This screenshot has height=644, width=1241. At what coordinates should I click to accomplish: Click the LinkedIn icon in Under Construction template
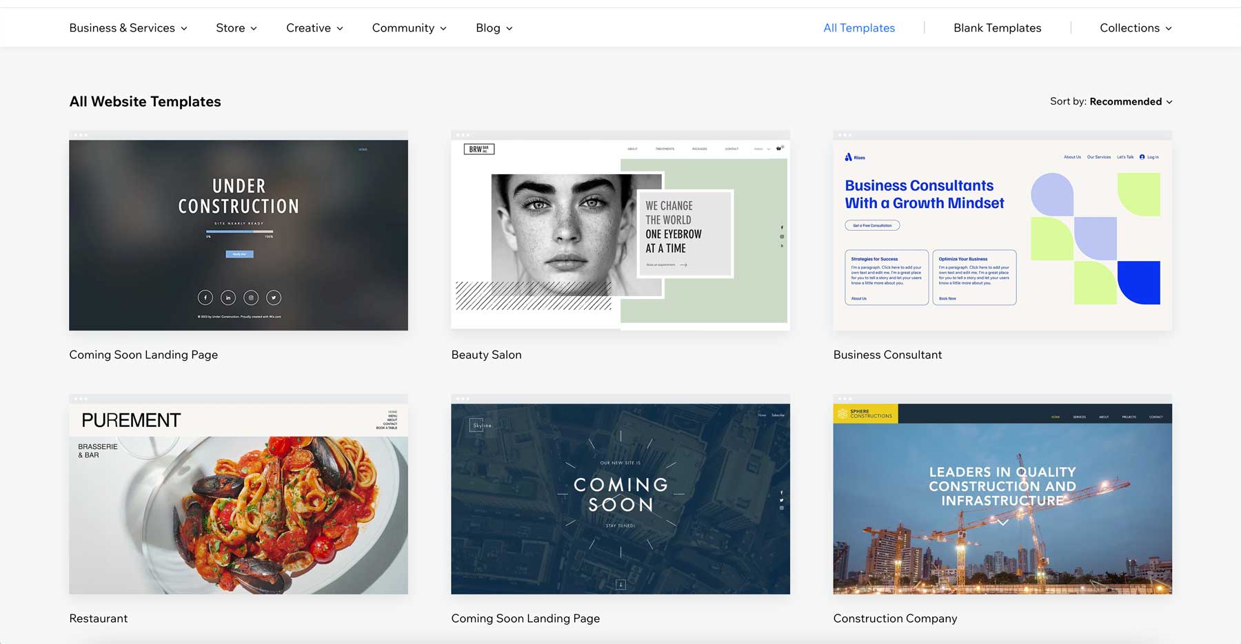(228, 298)
